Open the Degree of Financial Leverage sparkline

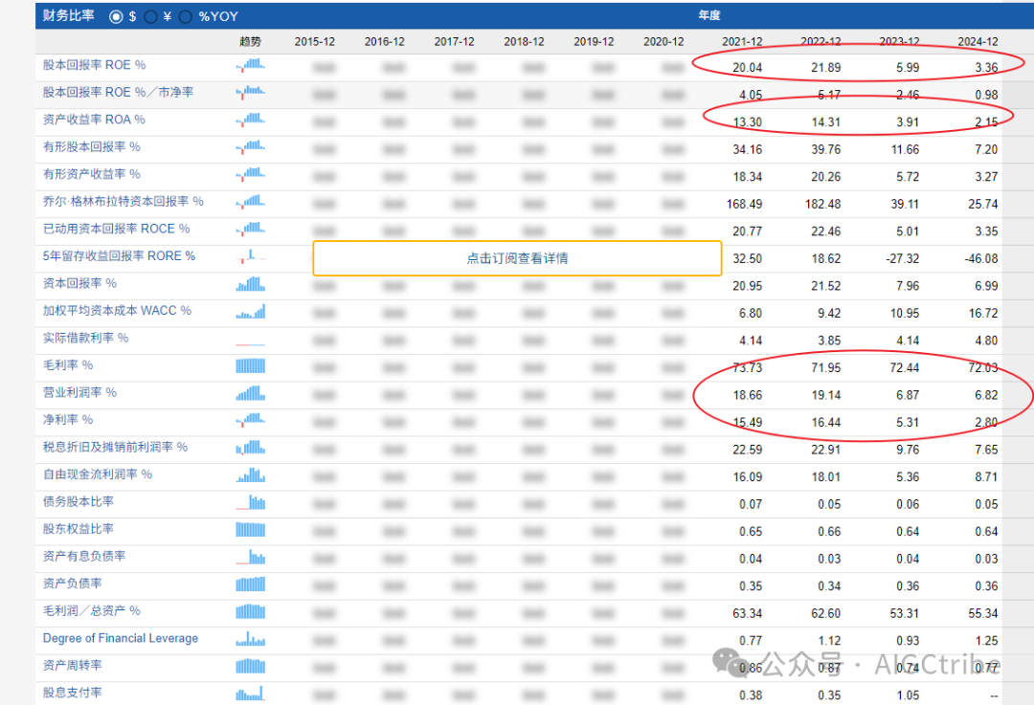251,639
